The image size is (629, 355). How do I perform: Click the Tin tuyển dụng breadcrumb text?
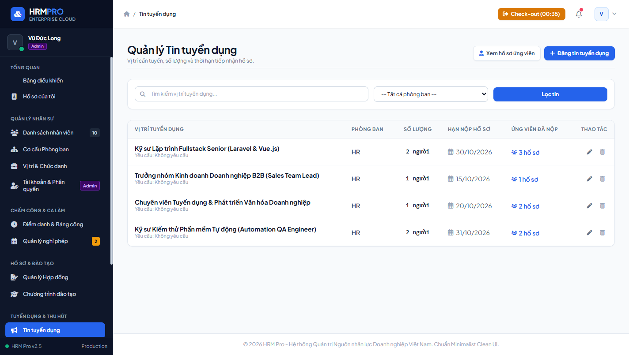click(x=157, y=14)
